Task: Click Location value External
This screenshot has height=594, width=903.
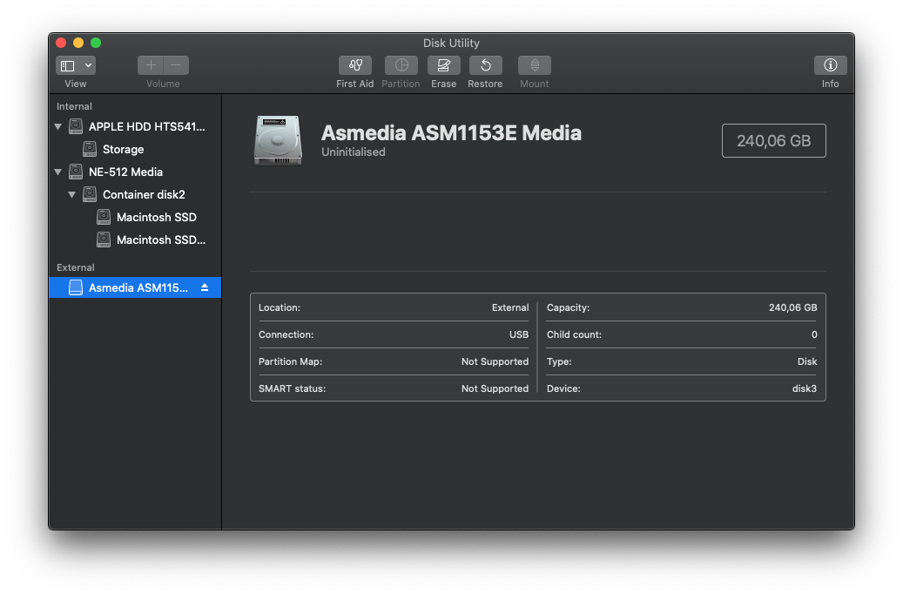Action: [509, 307]
